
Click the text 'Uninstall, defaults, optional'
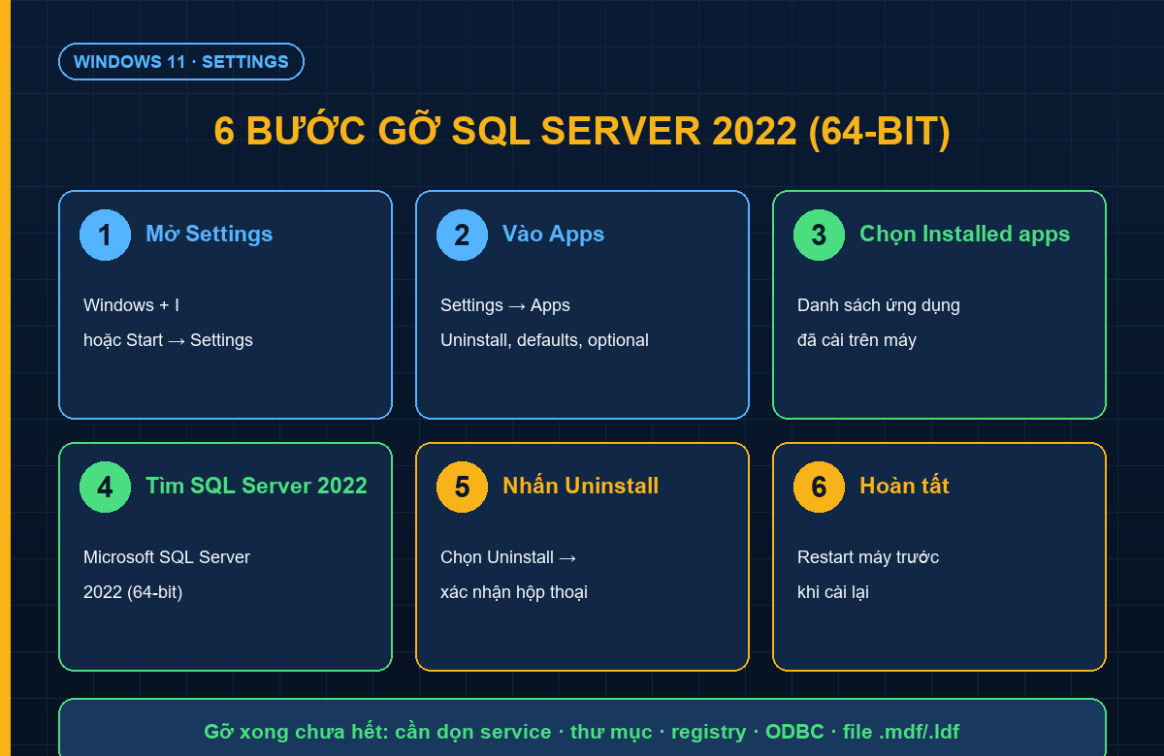click(544, 340)
